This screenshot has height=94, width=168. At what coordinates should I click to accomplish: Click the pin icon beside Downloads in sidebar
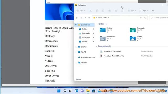(93, 33)
